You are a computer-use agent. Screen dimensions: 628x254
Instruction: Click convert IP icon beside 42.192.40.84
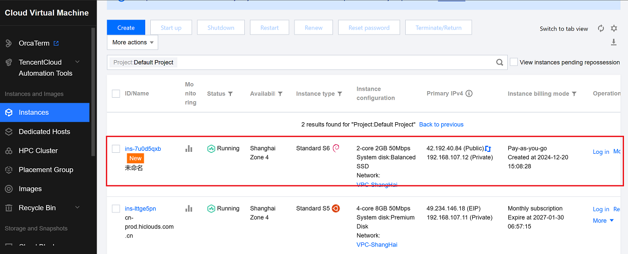(x=488, y=149)
